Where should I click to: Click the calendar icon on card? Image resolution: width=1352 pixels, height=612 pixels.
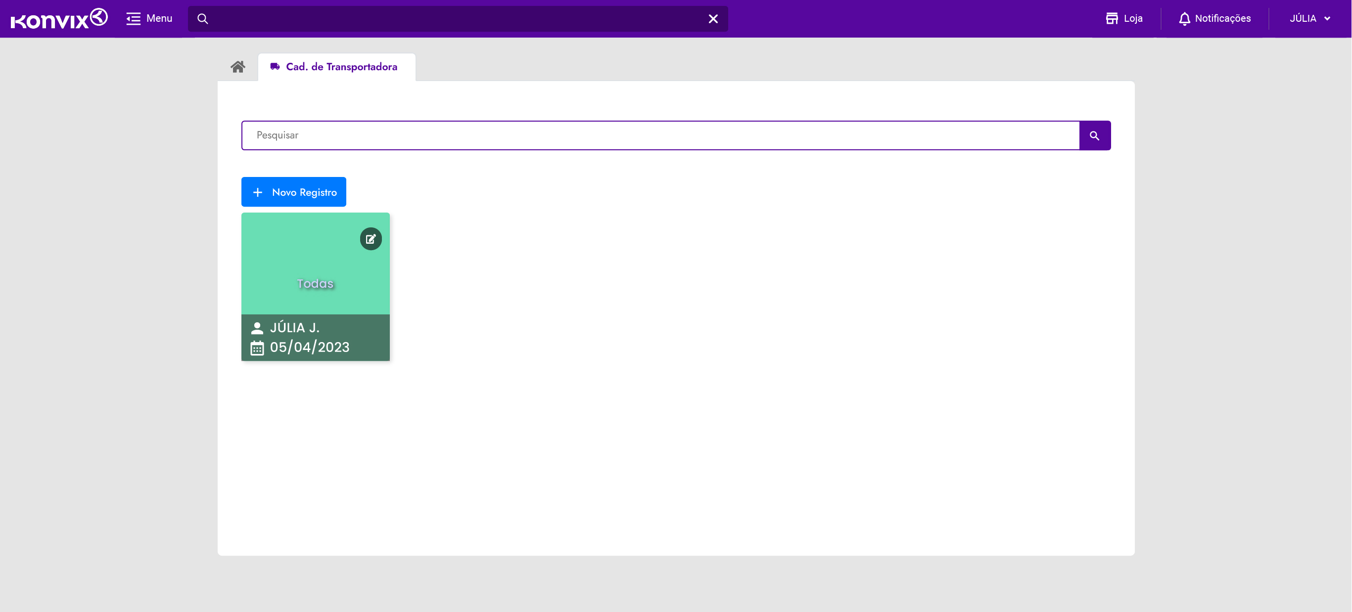[x=257, y=348]
